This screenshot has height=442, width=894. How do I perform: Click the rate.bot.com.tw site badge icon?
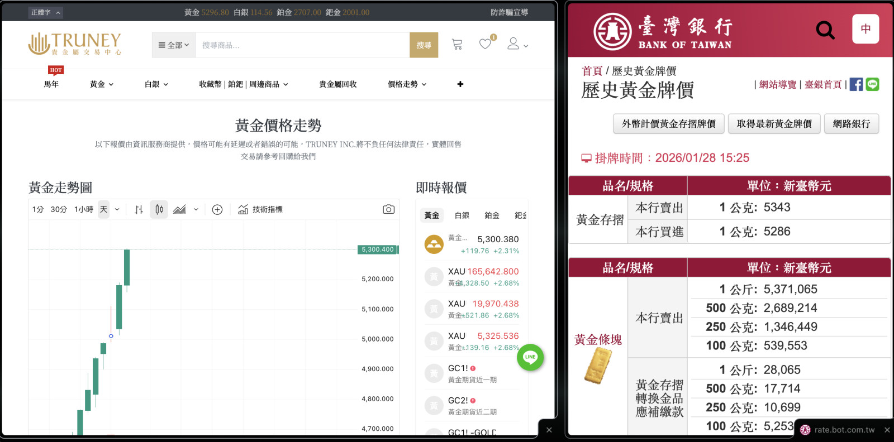805,430
